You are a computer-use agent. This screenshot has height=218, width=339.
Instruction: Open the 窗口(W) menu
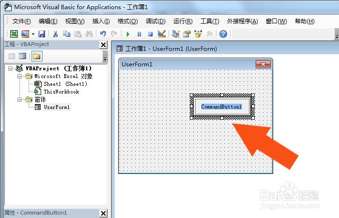[276, 21]
